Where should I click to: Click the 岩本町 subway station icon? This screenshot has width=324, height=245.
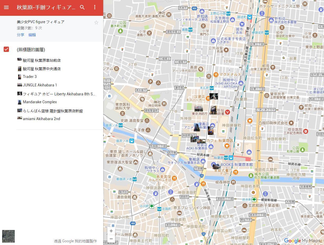254,200
